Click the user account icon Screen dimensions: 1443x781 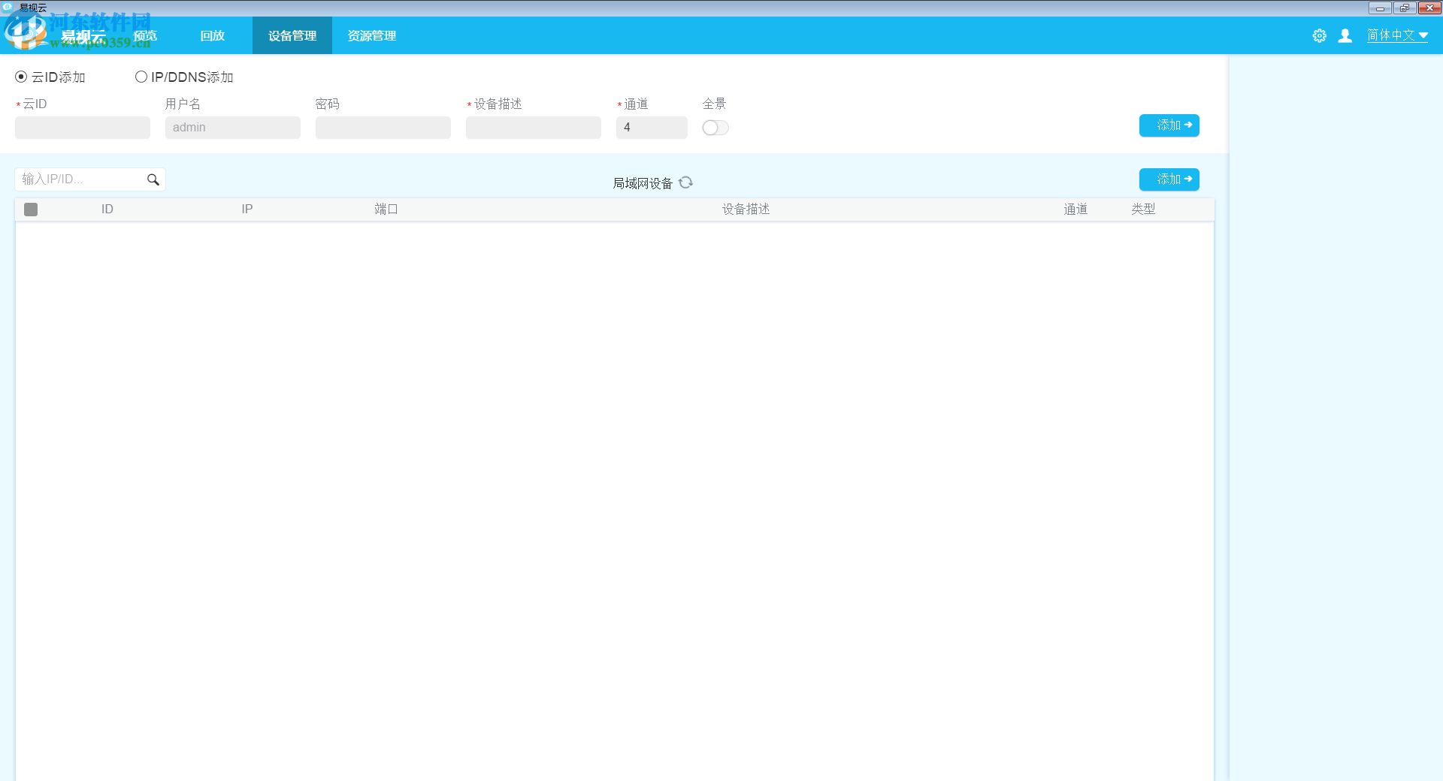(x=1345, y=35)
